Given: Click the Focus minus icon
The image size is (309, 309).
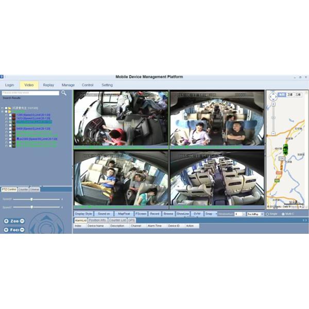Looking at the screenshot, I should click(22, 230).
